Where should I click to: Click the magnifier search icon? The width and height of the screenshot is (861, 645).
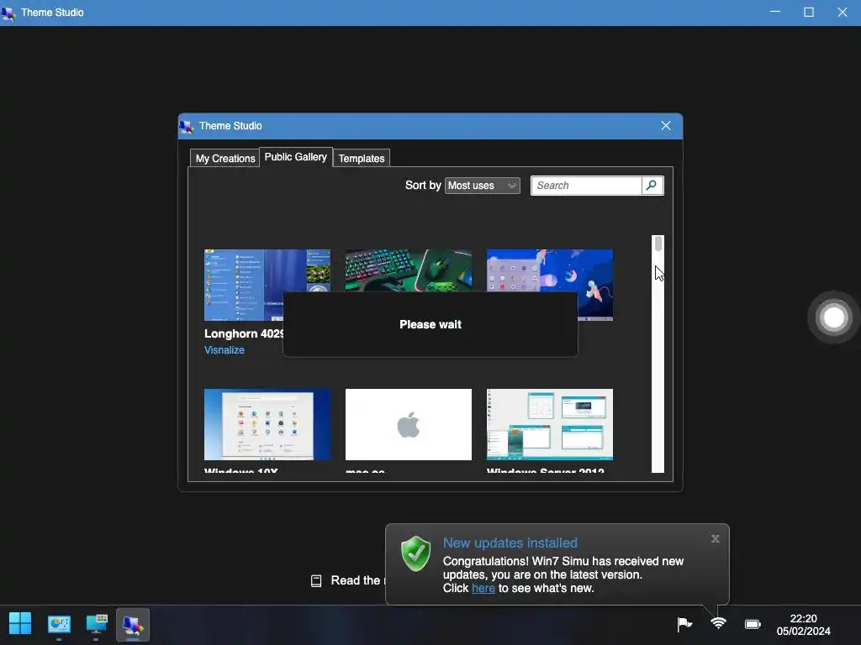(x=652, y=186)
